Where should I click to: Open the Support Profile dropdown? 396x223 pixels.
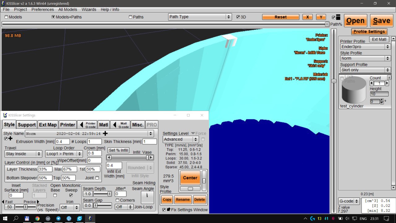(365, 70)
